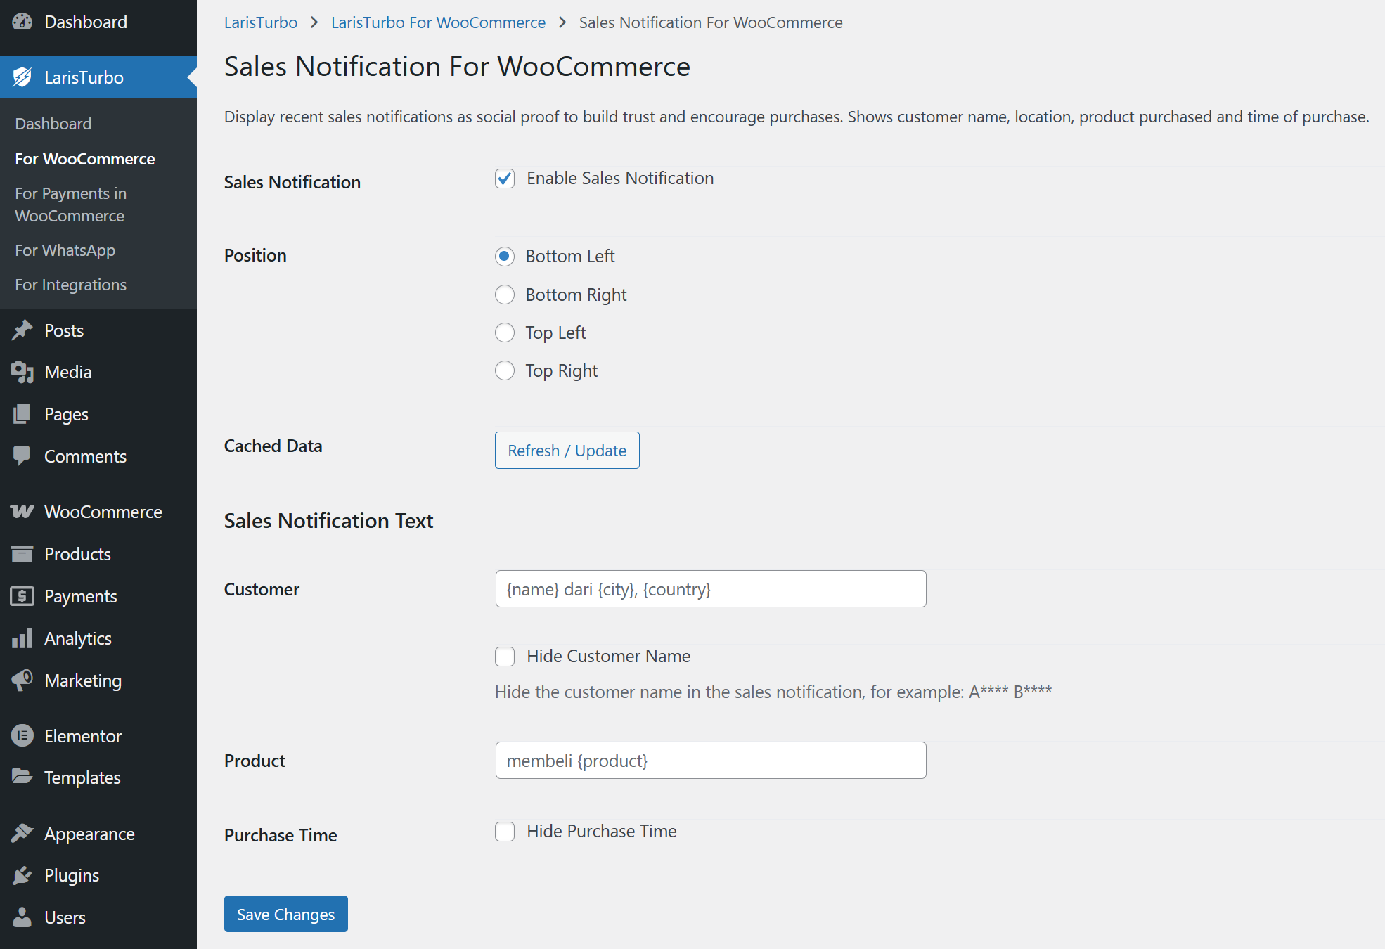The height and width of the screenshot is (949, 1385).
Task: Click the Posts pin icon
Action: click(22, 330)
